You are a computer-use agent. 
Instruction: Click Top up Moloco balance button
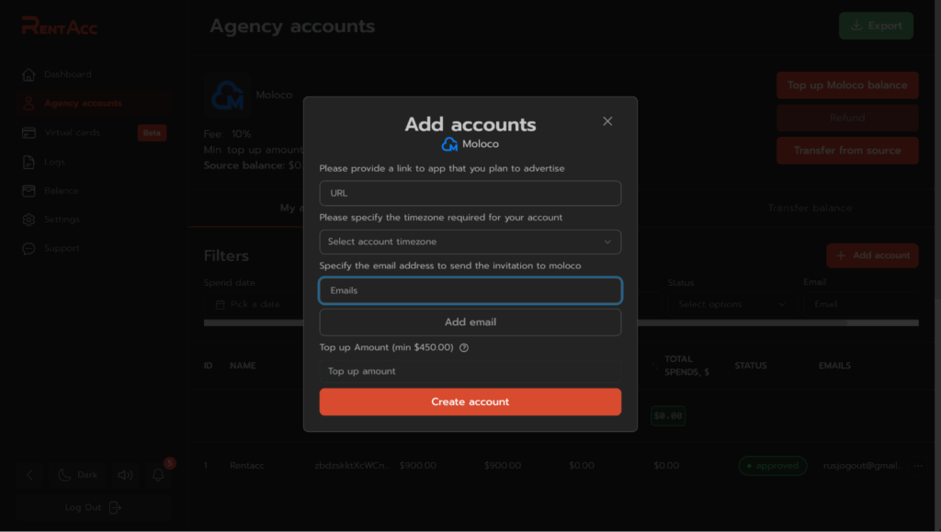847,85
